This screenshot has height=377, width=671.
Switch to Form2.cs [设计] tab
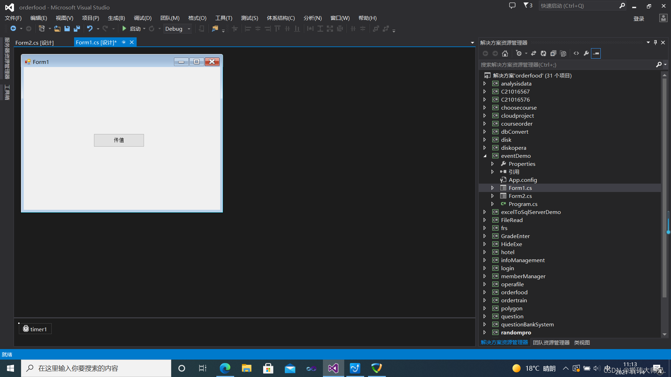[x=35, y=43]
